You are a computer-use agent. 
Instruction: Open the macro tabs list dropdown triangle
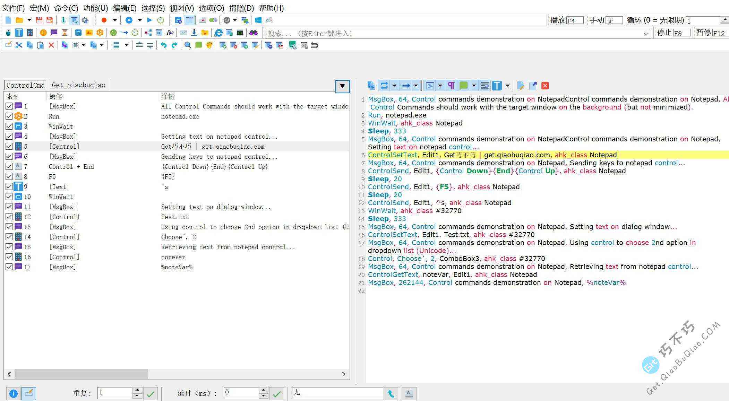[x=342, y=86]
